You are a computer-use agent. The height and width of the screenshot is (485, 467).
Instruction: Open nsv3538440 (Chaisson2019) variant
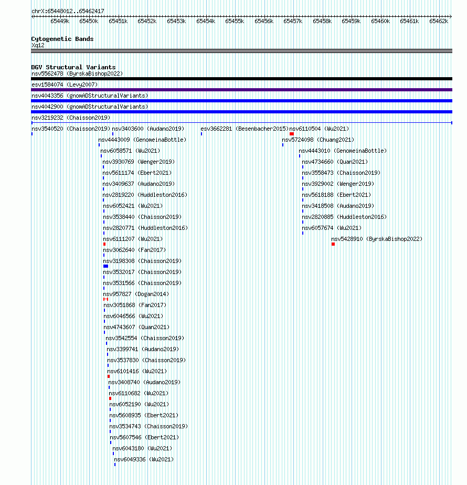coord(142,217)
